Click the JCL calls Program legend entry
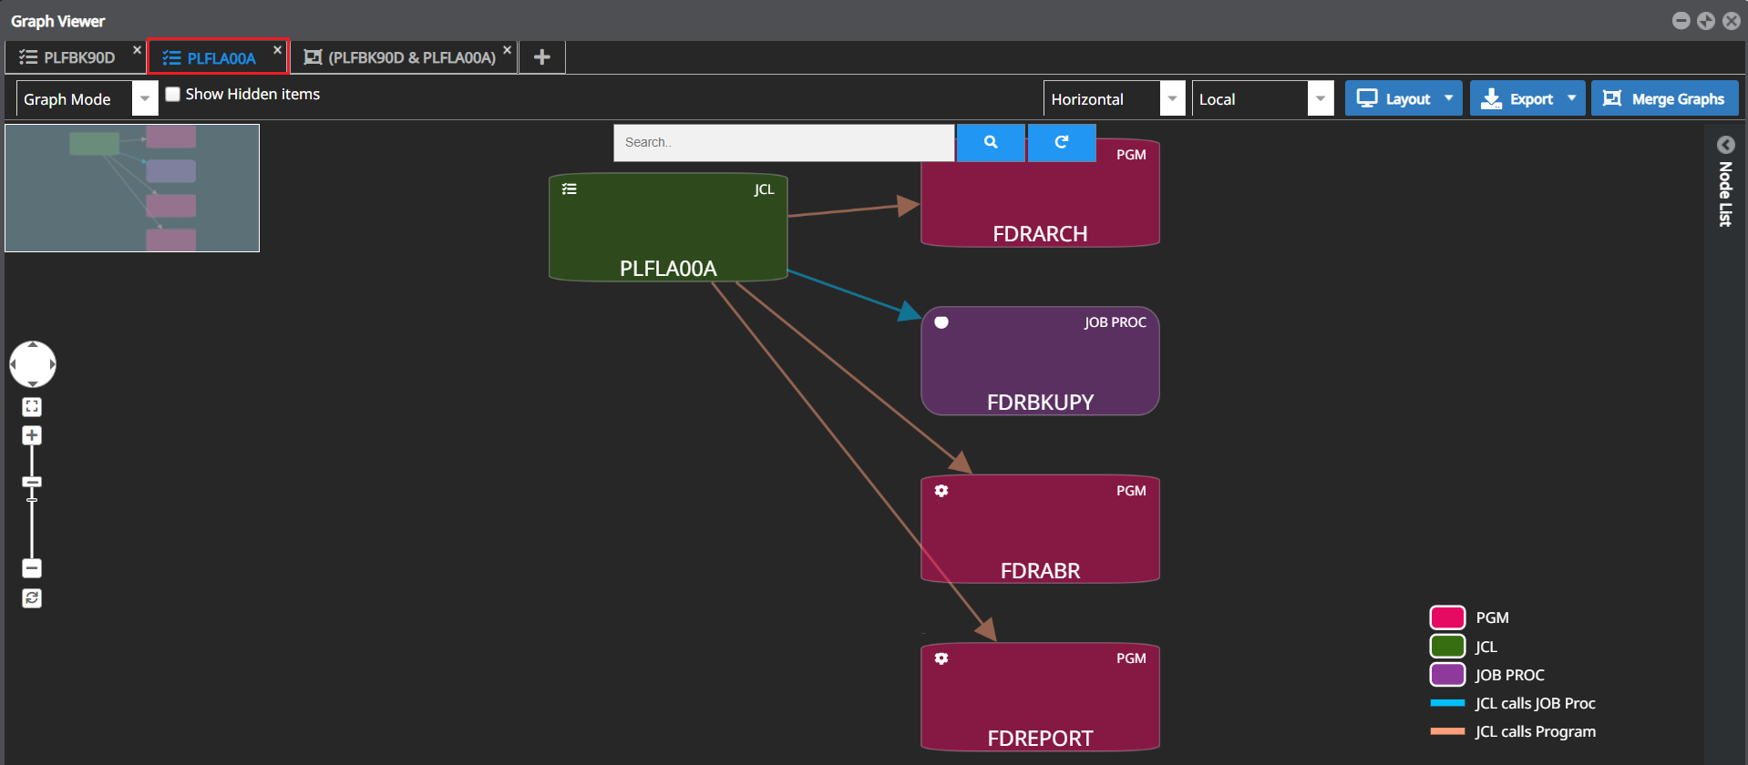Image resolution: width=1748 pixels, height=765 pixels. [x=1514, y=731]
